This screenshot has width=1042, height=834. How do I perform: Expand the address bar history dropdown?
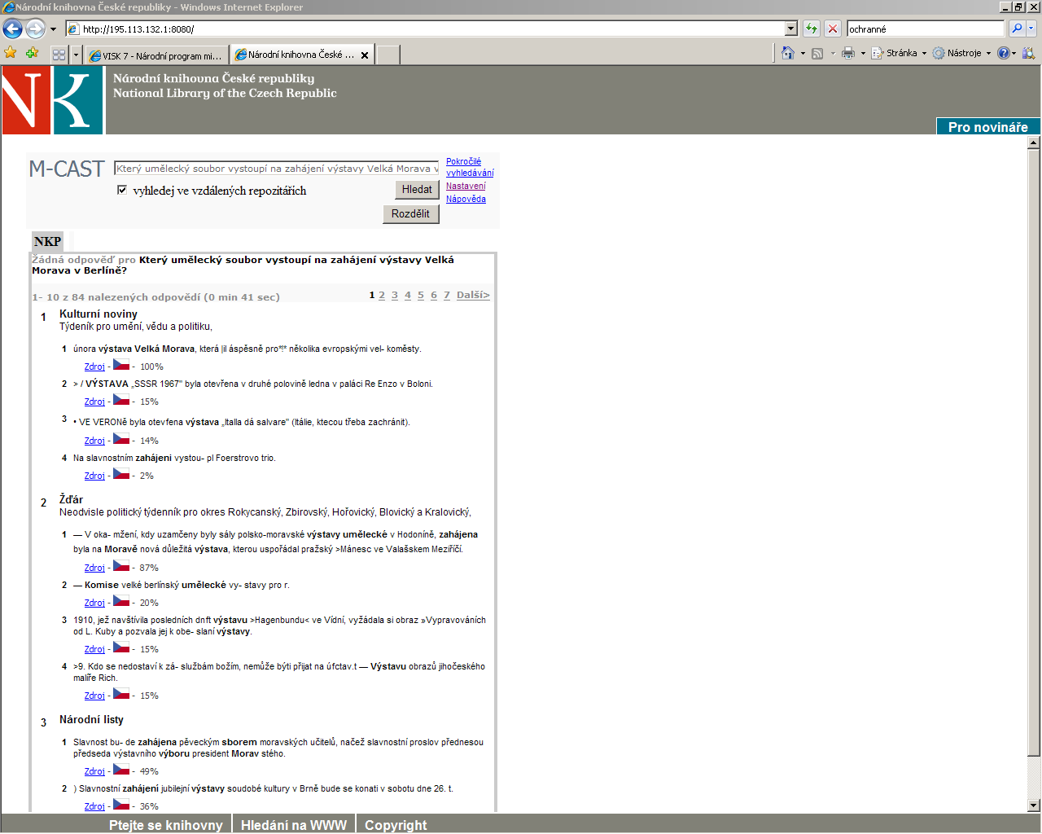pyautogui.click(x=790, y=29)
